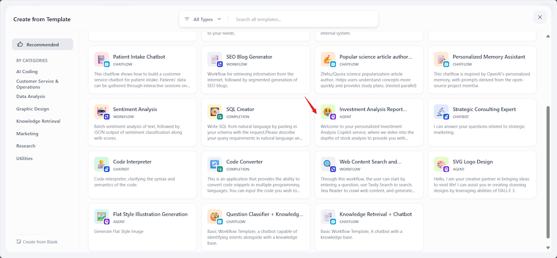
Task: Click the Investment Analysis Report icon
Action: coord(328,111)
